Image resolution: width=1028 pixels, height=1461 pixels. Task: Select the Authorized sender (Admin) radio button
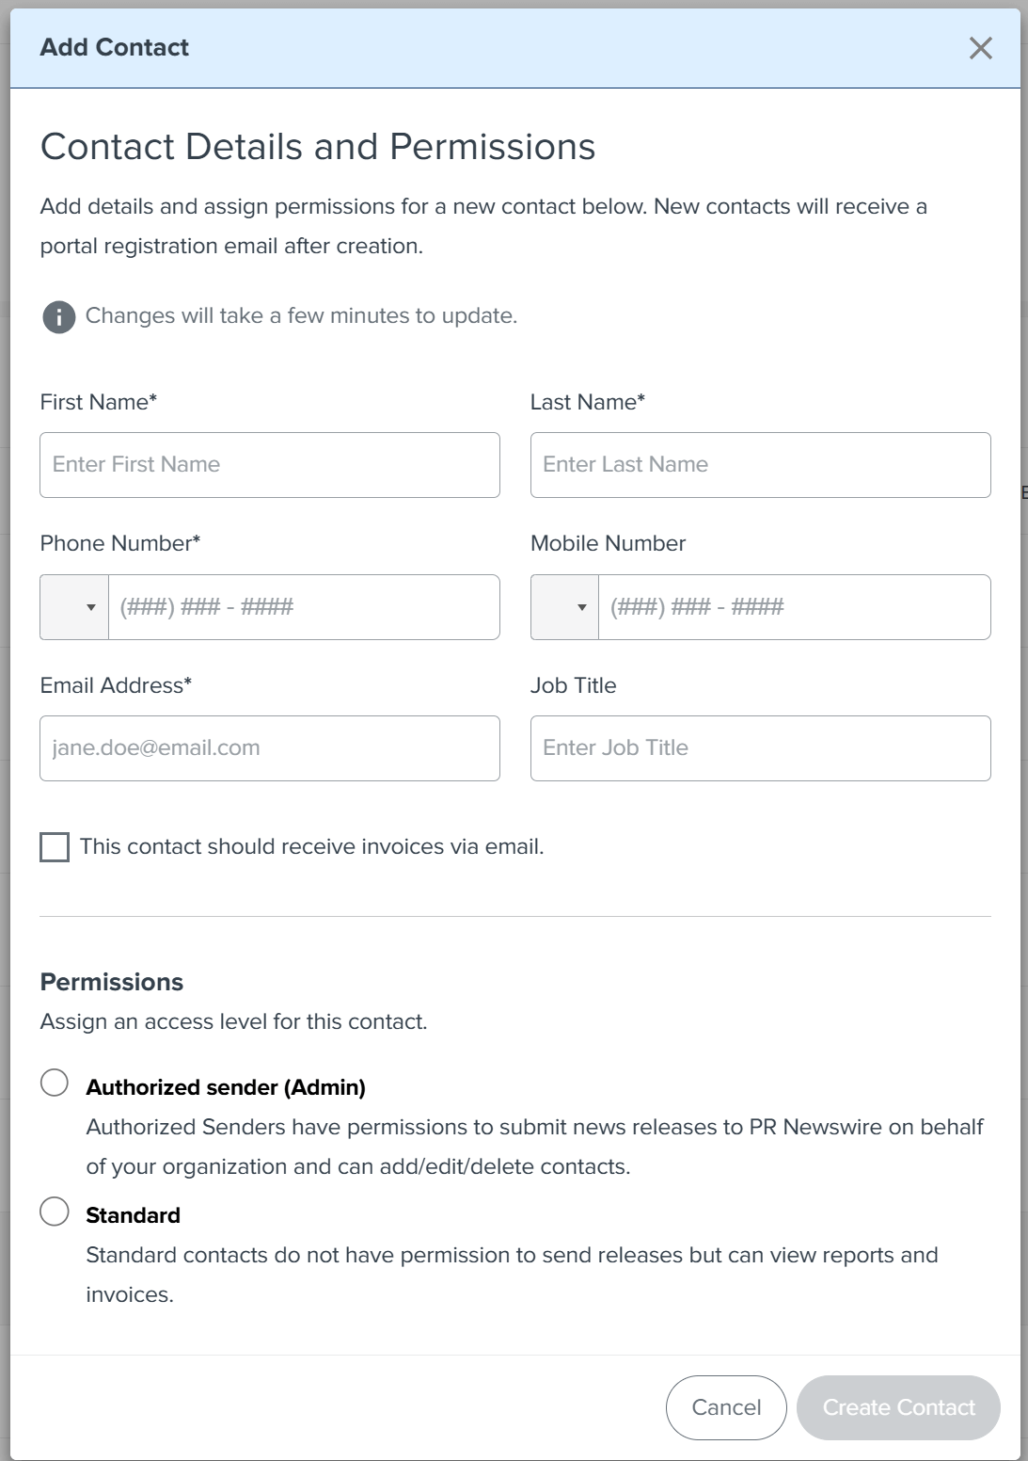point(55,1083)
